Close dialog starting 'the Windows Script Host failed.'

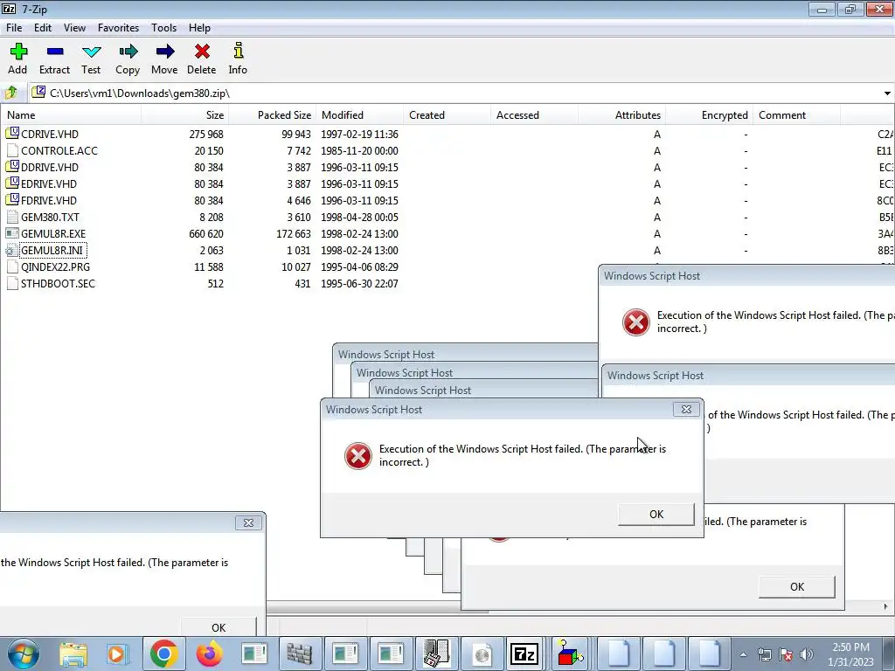coord(248,522)
